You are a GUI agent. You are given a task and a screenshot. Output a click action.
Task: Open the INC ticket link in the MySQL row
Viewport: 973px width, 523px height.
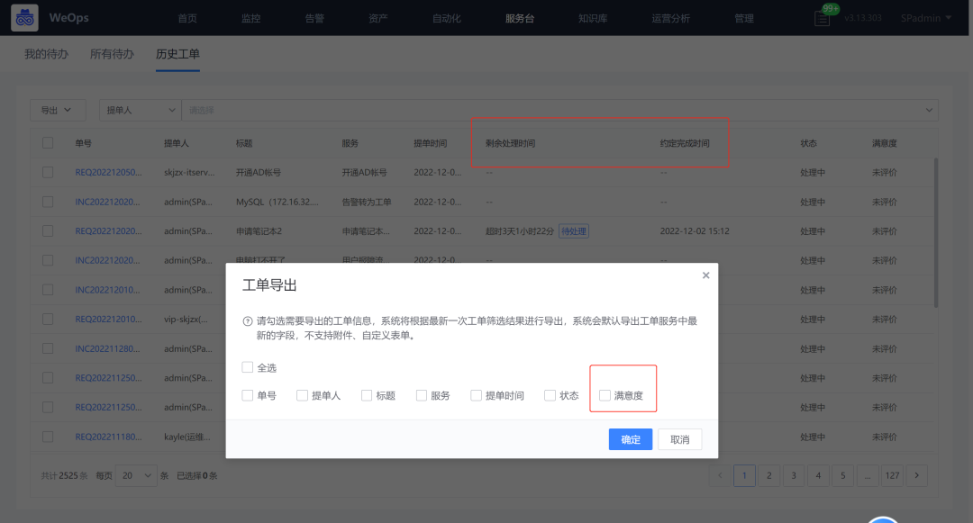[x=107, y=202]
